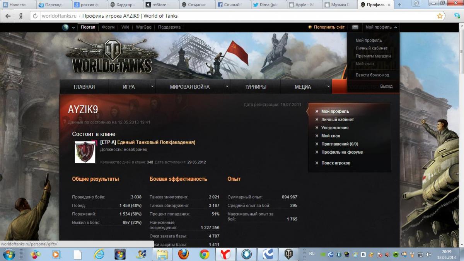Viewport: 464px width, 261px height.
Task: Open browser settings gear icon
Action: click(416, 3)
